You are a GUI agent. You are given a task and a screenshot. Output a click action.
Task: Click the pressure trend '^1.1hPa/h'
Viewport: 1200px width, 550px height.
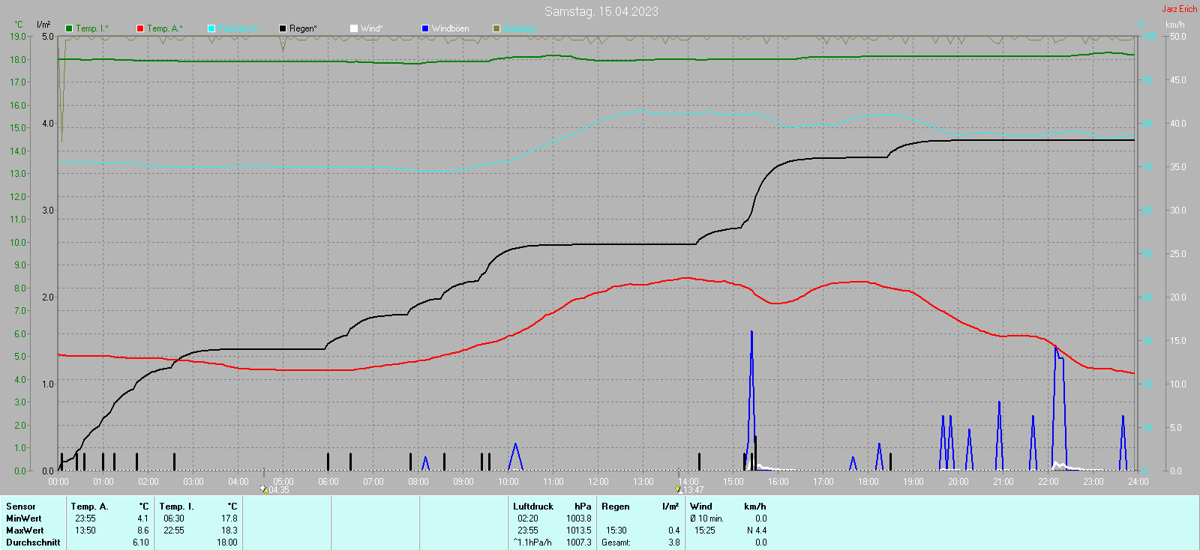(x=532, y=543)
